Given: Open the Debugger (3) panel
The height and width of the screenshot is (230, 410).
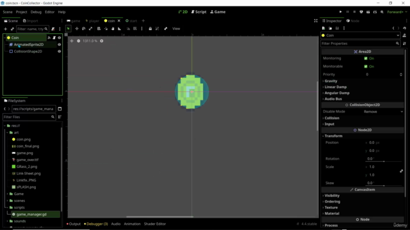Looking at the screenshot, I should pos(96,224).
